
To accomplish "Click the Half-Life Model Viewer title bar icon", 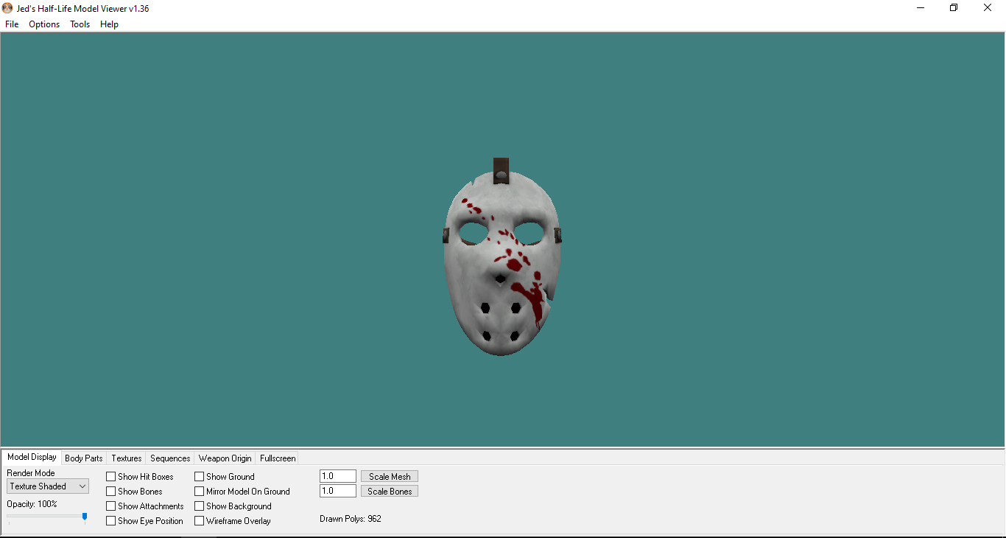I will 7,8.
